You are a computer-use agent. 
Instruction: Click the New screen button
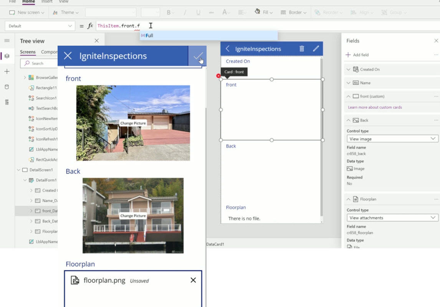click(x=26, y=12)
